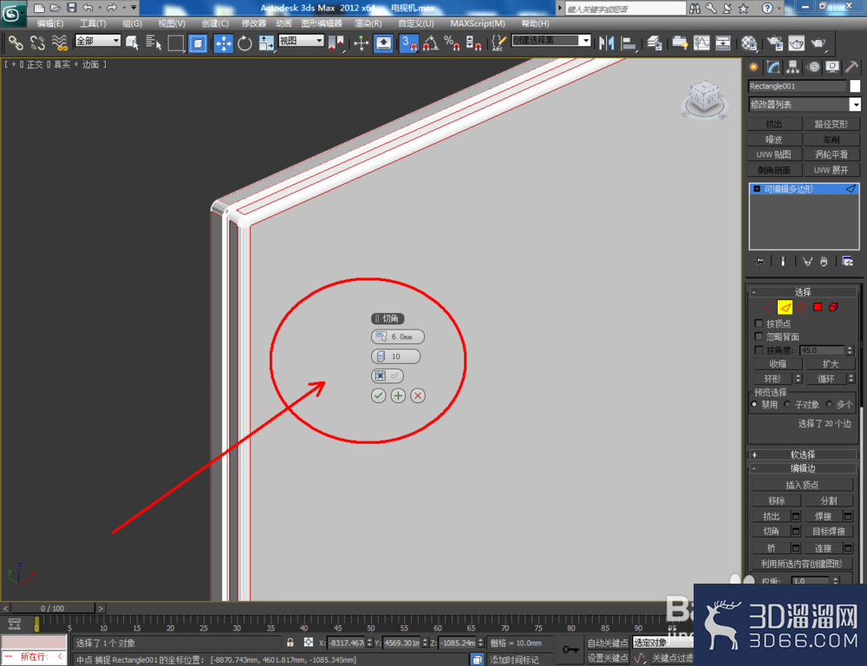Viewport: 867px width, 666px height.
Task: Click Bind to Space Warp icon
Action: pyautogui.click(x=59, y=42)
